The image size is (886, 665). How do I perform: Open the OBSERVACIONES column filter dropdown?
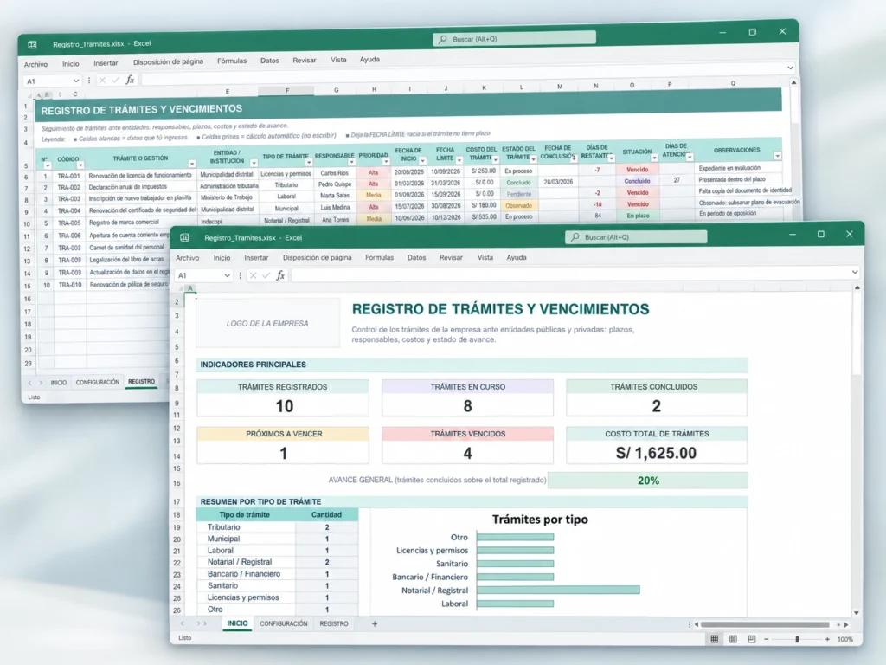(x=778, y=156)
